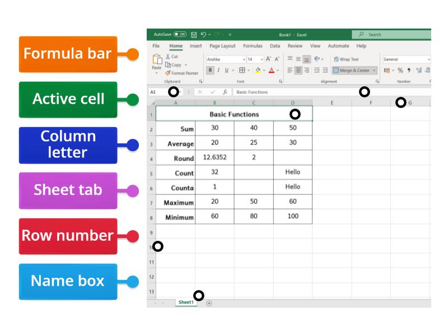Click the Undo arrow icon

pos(203,35)
